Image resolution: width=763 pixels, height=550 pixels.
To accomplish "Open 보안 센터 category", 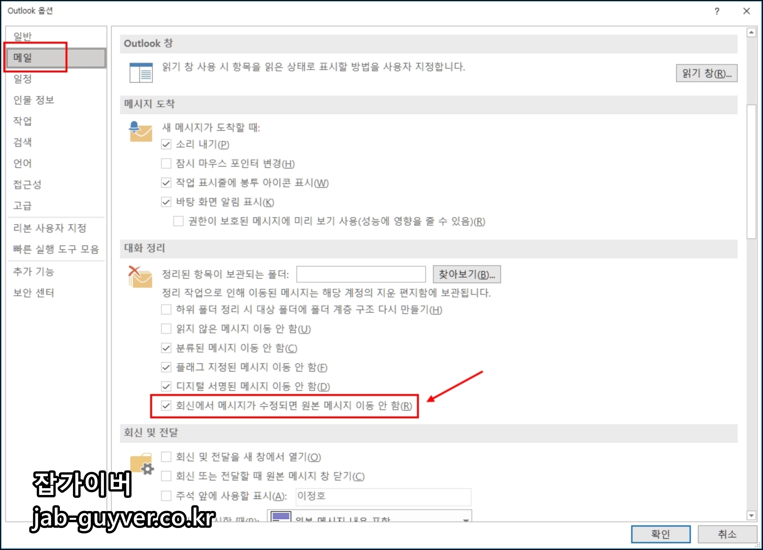I will (x=56, y=293).
